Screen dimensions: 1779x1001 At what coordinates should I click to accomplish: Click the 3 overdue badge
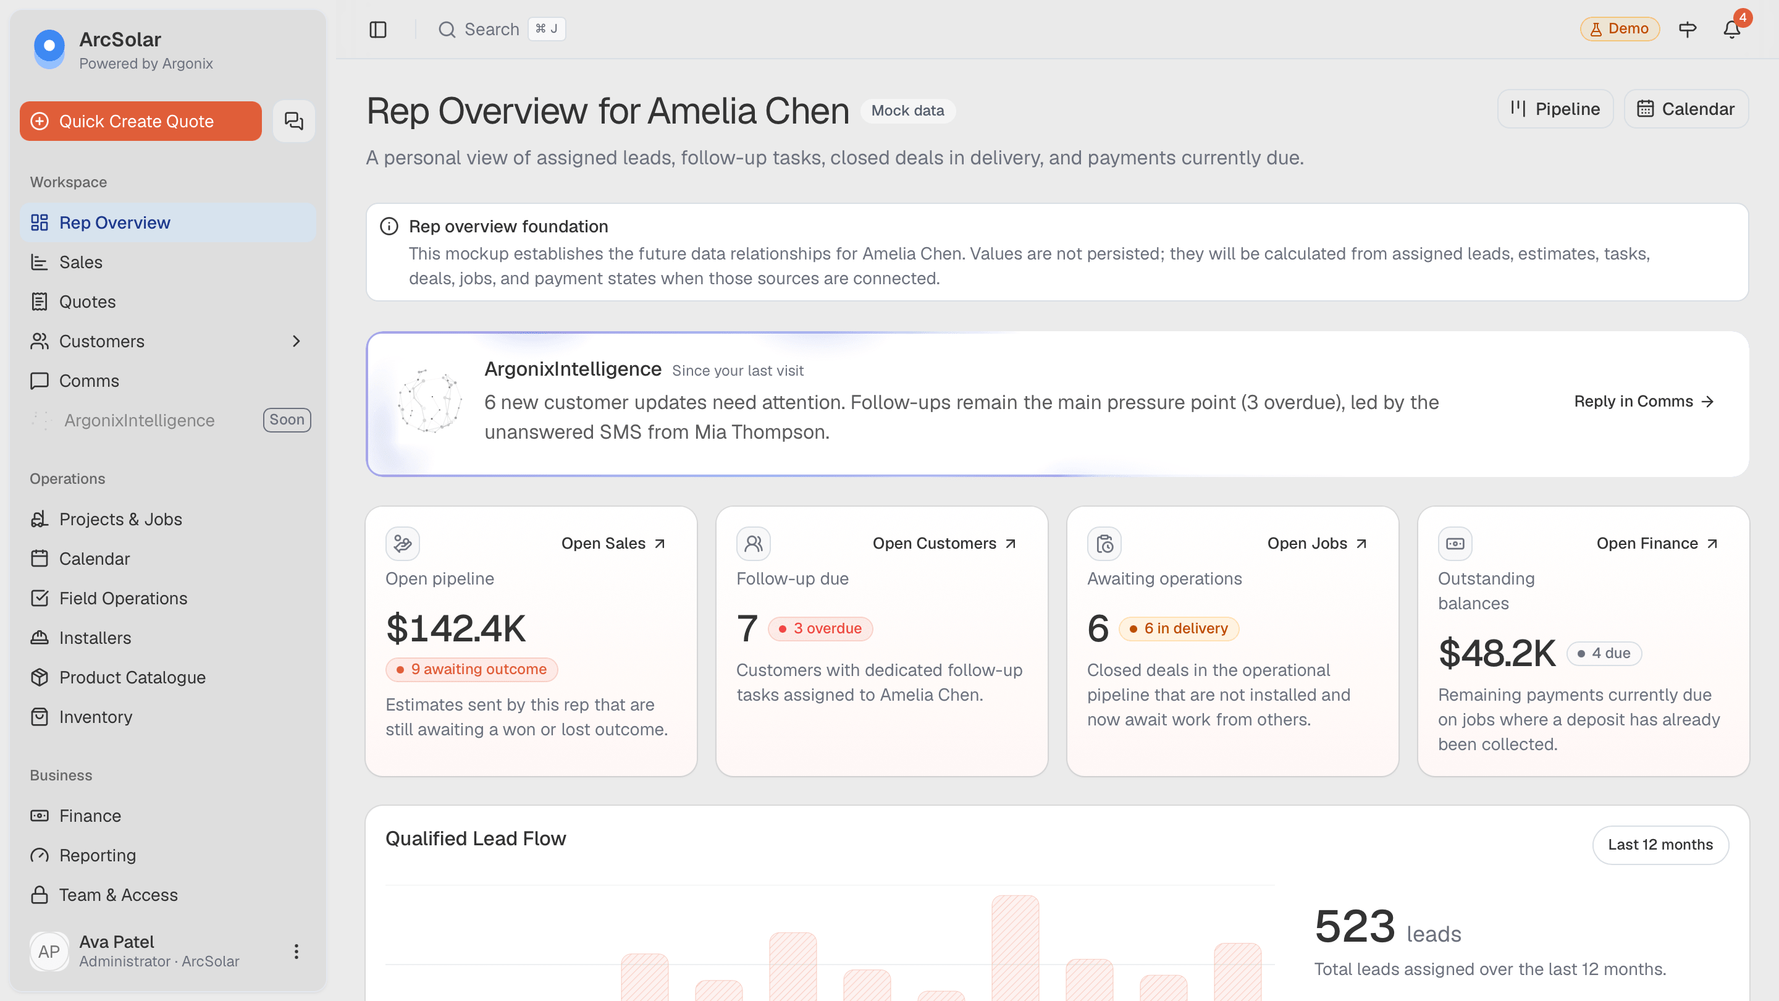click(820, 628)
